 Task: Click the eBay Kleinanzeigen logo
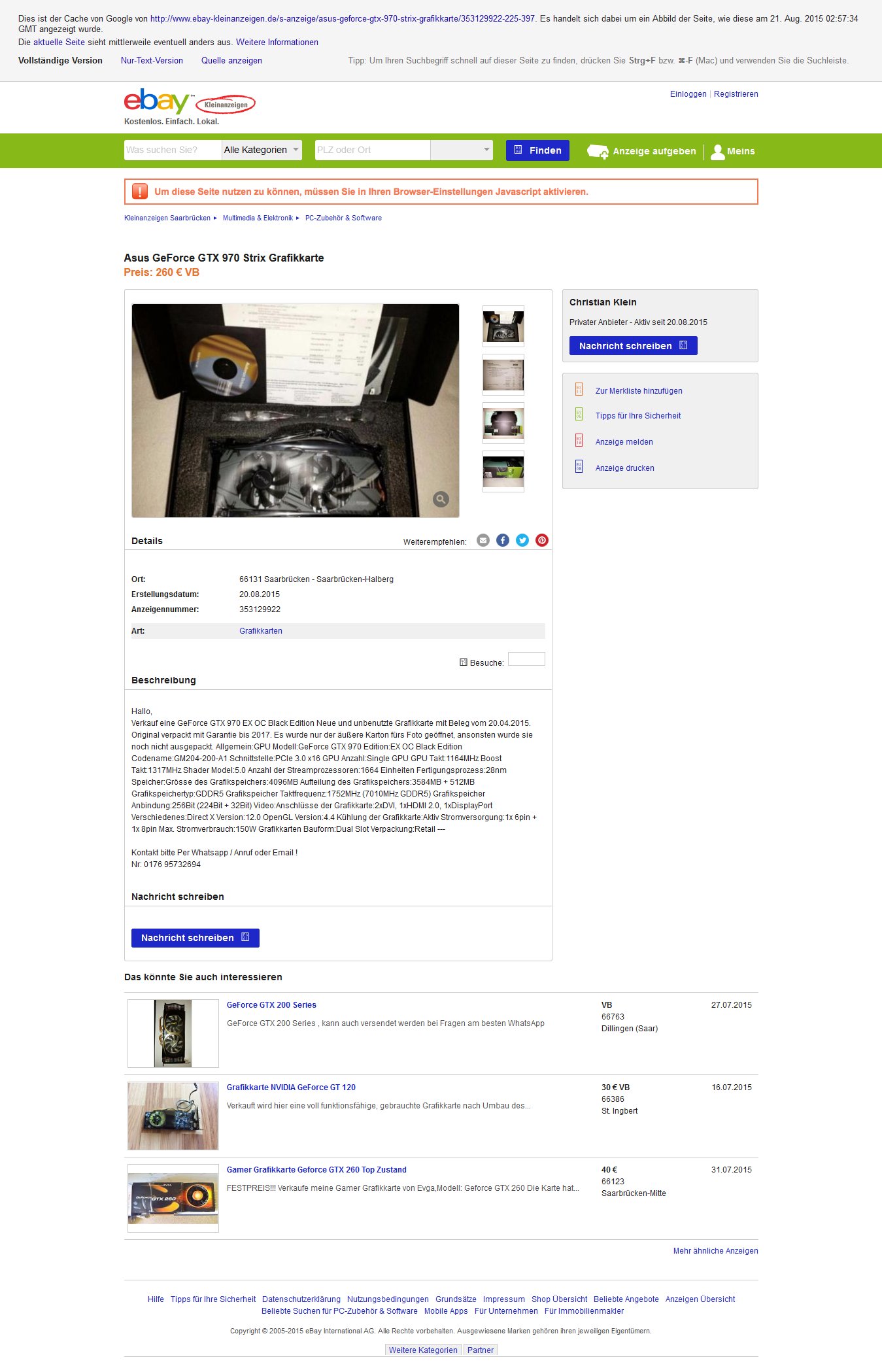point(190,102)
